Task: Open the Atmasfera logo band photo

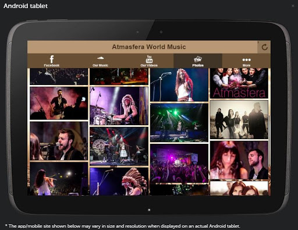Action: click(239, 83)
